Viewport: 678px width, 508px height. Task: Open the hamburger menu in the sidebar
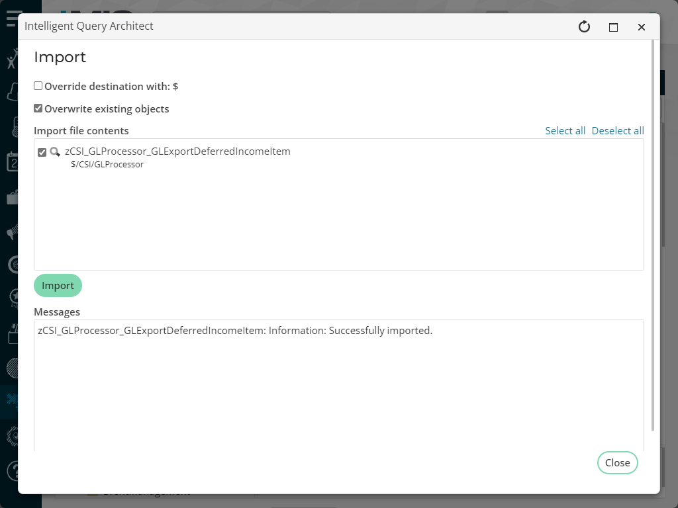click(x=13, y=18)
